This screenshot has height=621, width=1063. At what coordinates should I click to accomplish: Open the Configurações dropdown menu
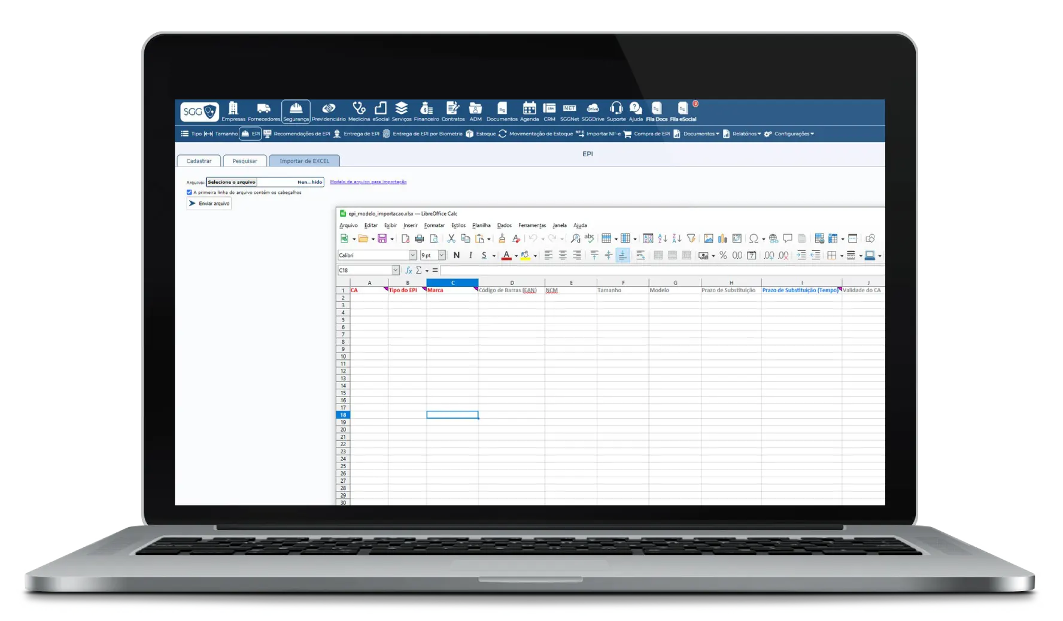[789, 134]
